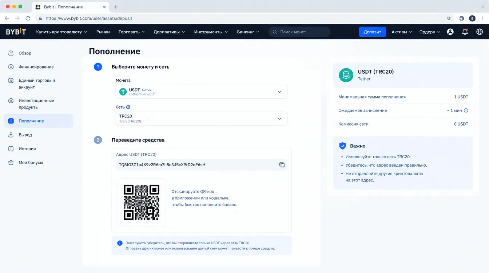Click the Tether coin icon in Монета field

[x=123, y=91]
